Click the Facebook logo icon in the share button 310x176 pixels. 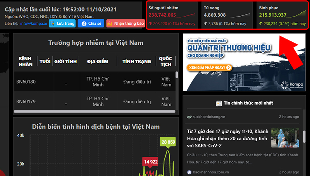tap(84, 24)
